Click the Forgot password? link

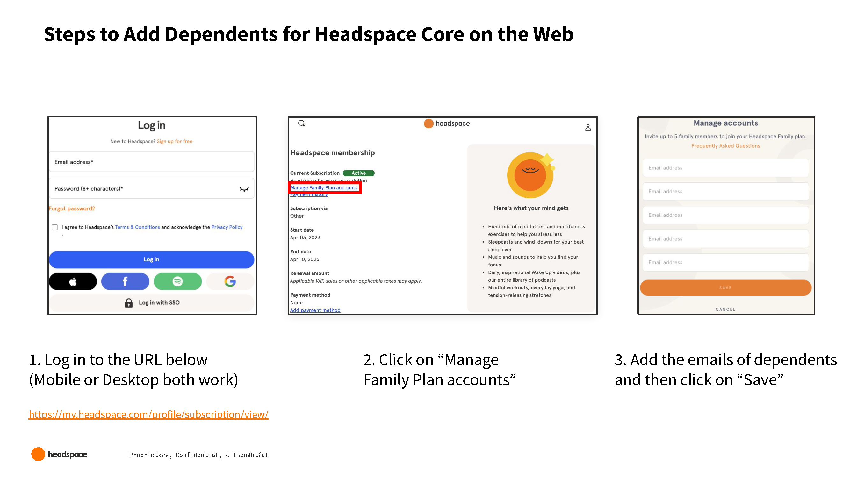[x=72, y=208]
